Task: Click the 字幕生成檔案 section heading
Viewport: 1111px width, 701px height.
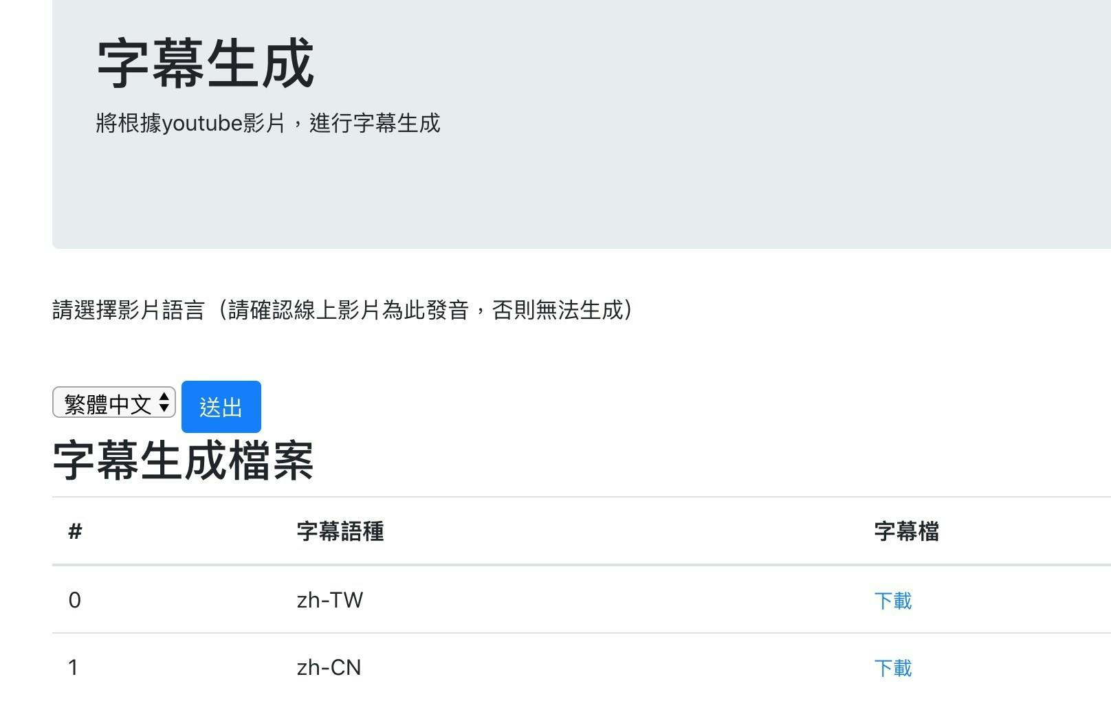Action: (183, 460)
